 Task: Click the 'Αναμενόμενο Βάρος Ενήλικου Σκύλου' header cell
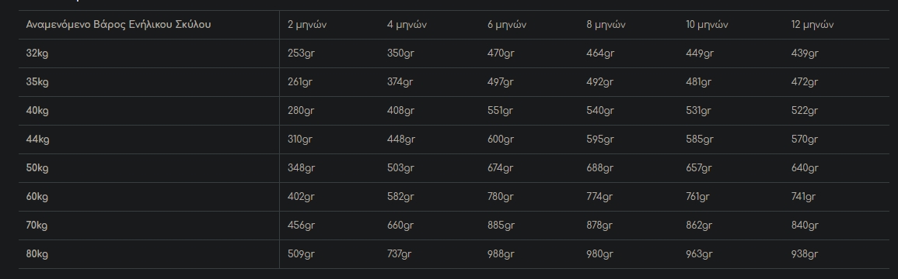click(x=118, y=25)
